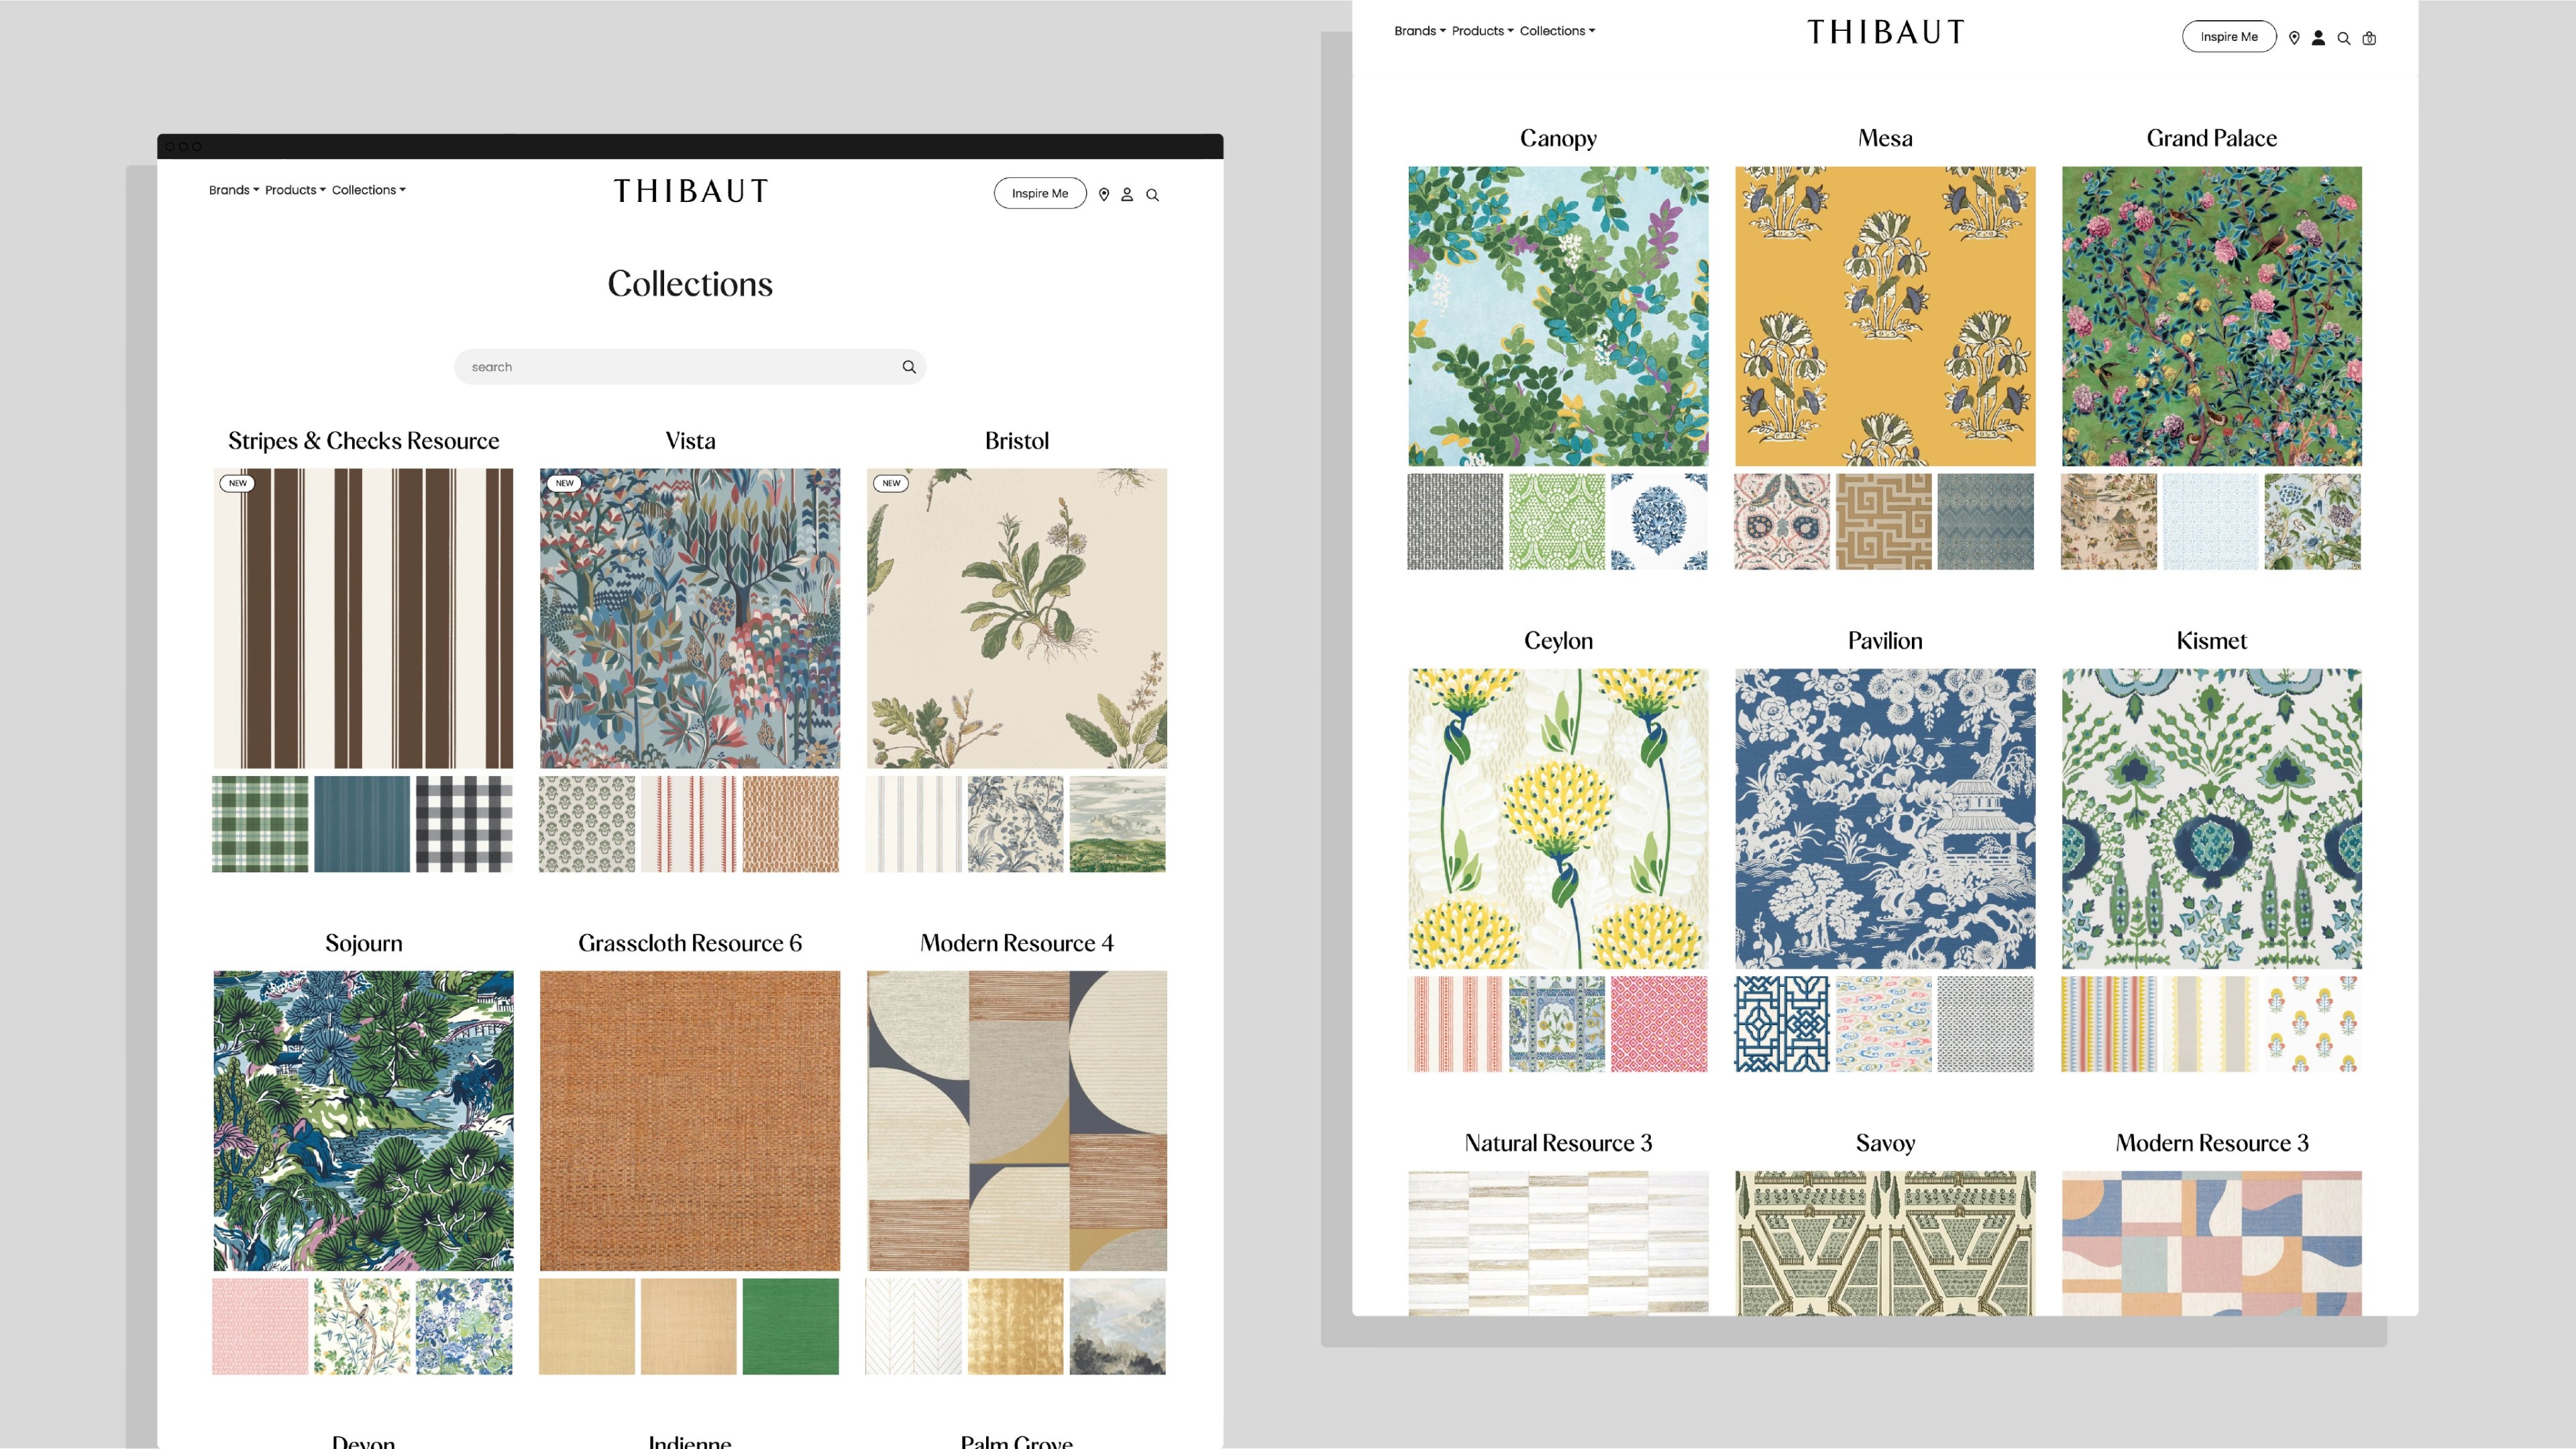Select the teal striped swatch under Stripes & Checks

[362, 824]
